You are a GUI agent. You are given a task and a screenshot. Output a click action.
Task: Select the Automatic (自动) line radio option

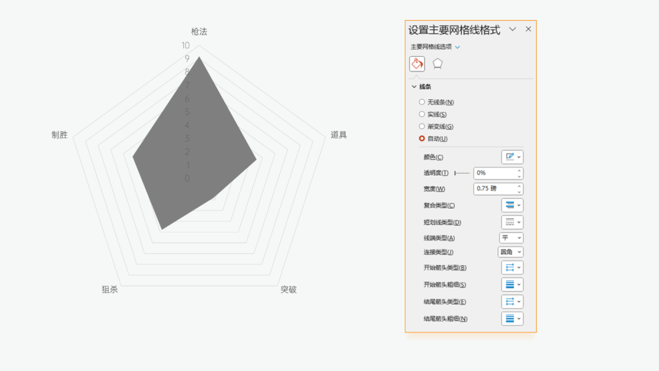coord(422,139)
